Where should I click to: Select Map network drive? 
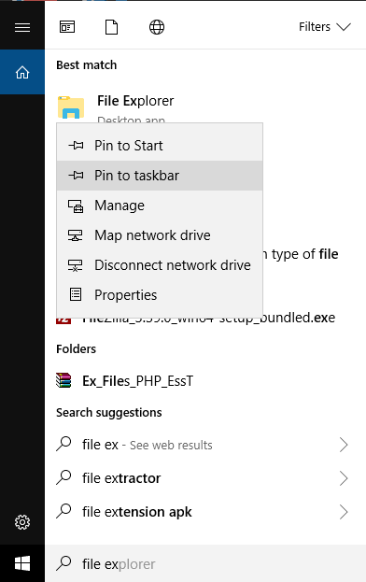tap(160, 235)
